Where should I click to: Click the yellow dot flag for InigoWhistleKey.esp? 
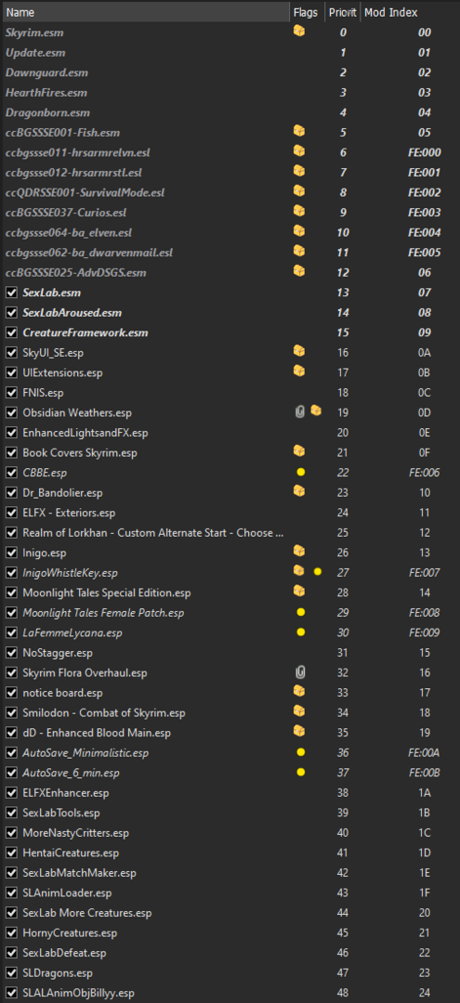click(x=317, y=572)
